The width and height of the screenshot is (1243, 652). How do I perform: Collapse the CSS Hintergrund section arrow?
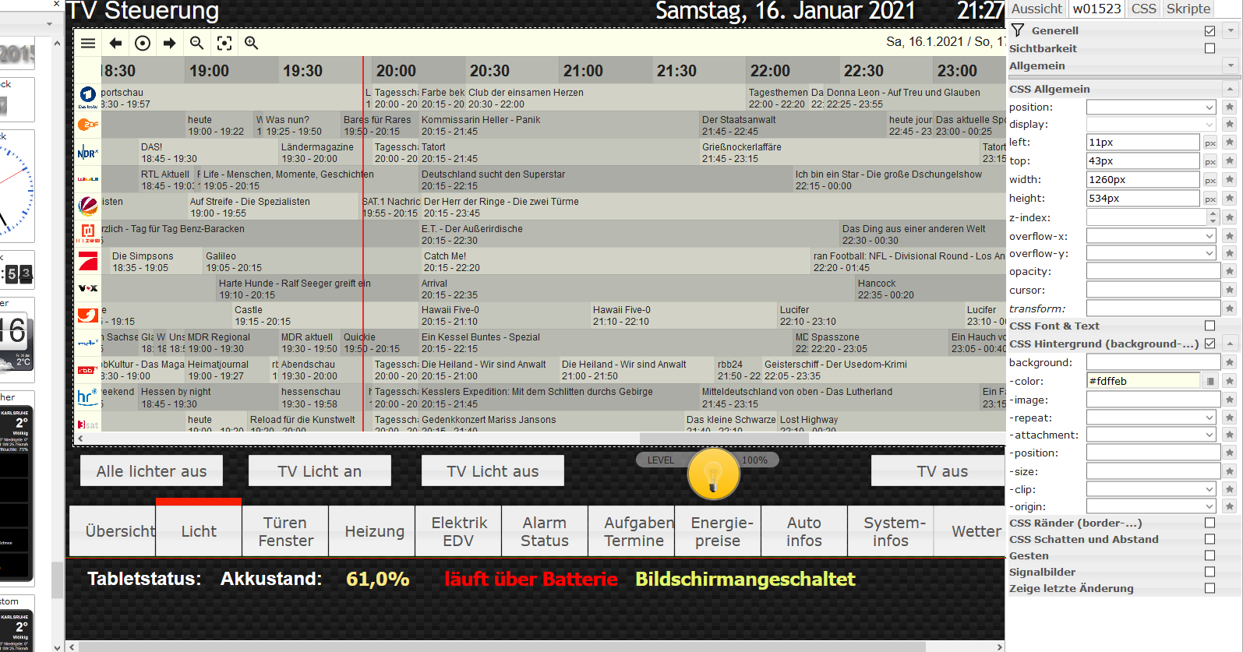click(x=1231, y=344)
